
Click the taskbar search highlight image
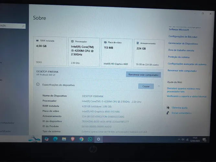tap(35, 139)
